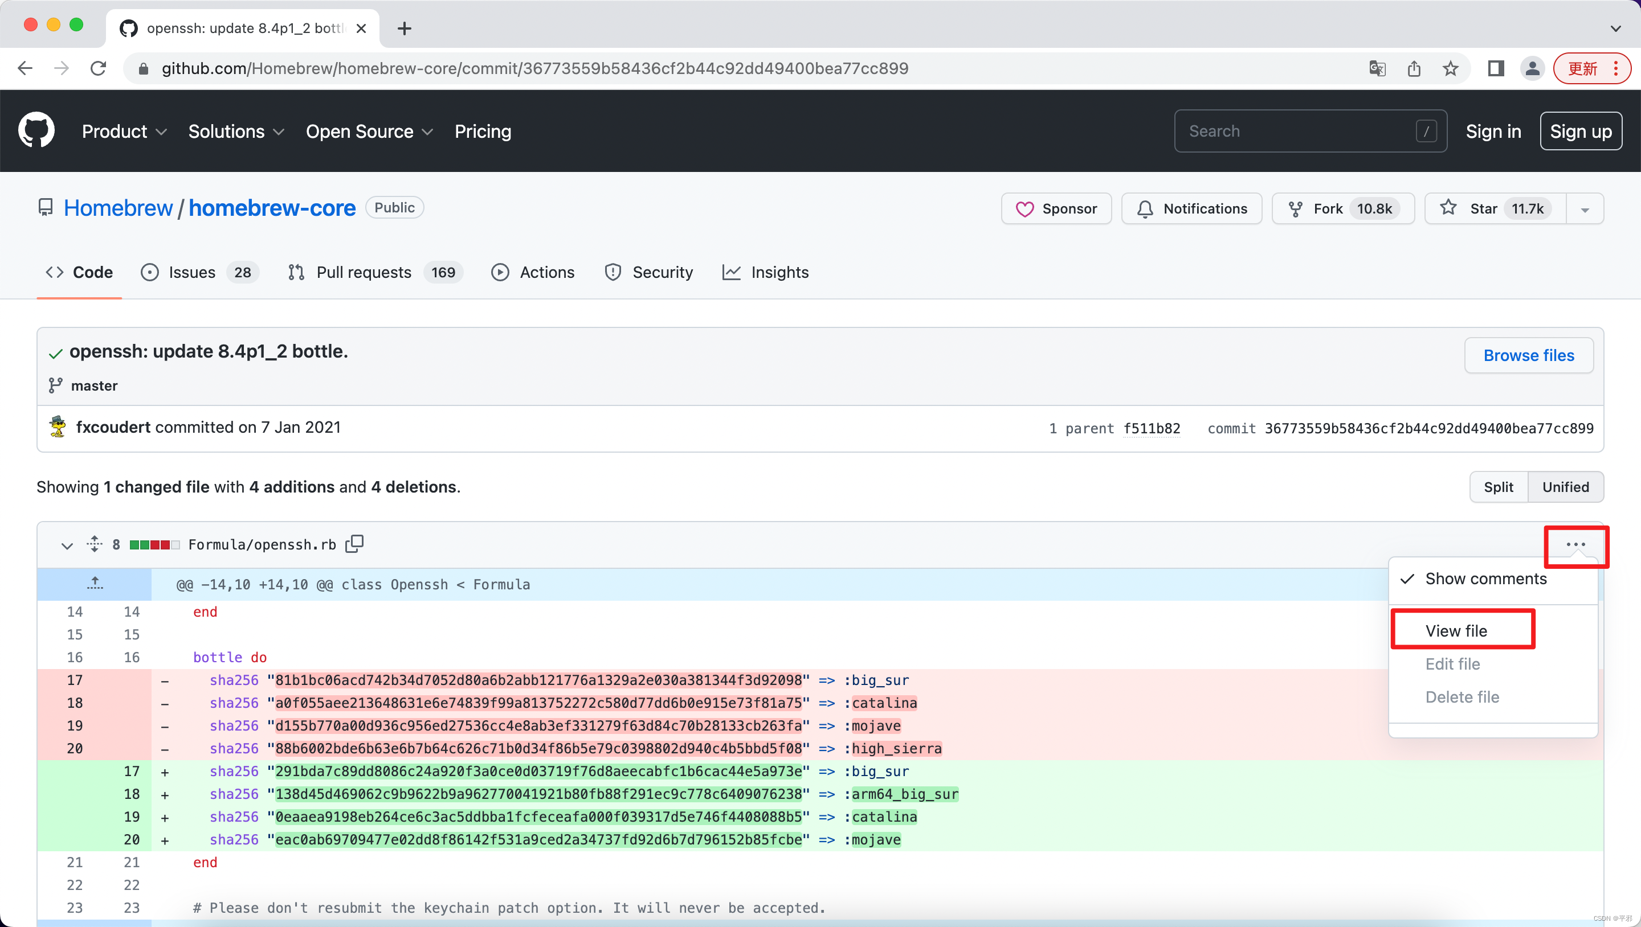Click the bookmark star in address bar
The width and height of the screenshot is (1641, 927).
pyautogui.click(x=1451, y=68)
